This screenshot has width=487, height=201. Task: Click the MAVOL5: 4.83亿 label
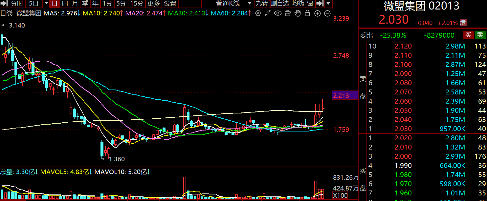point(66,171)
